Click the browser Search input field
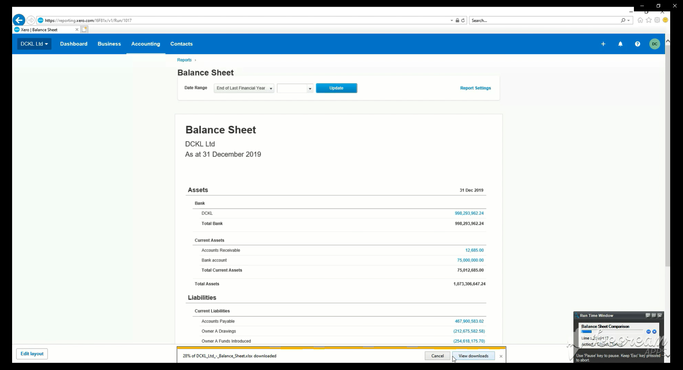 click(x=544, y=20)
